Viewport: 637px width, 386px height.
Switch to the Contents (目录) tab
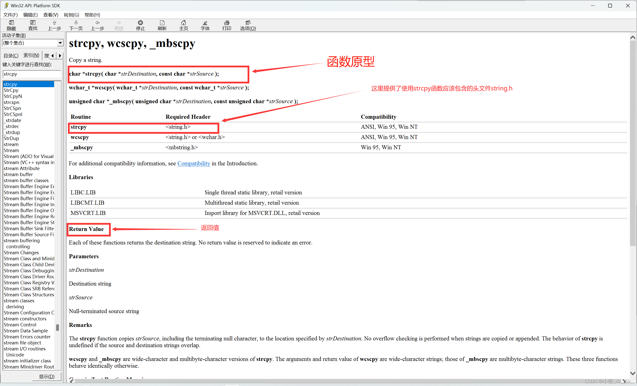(x=11, y=56)
